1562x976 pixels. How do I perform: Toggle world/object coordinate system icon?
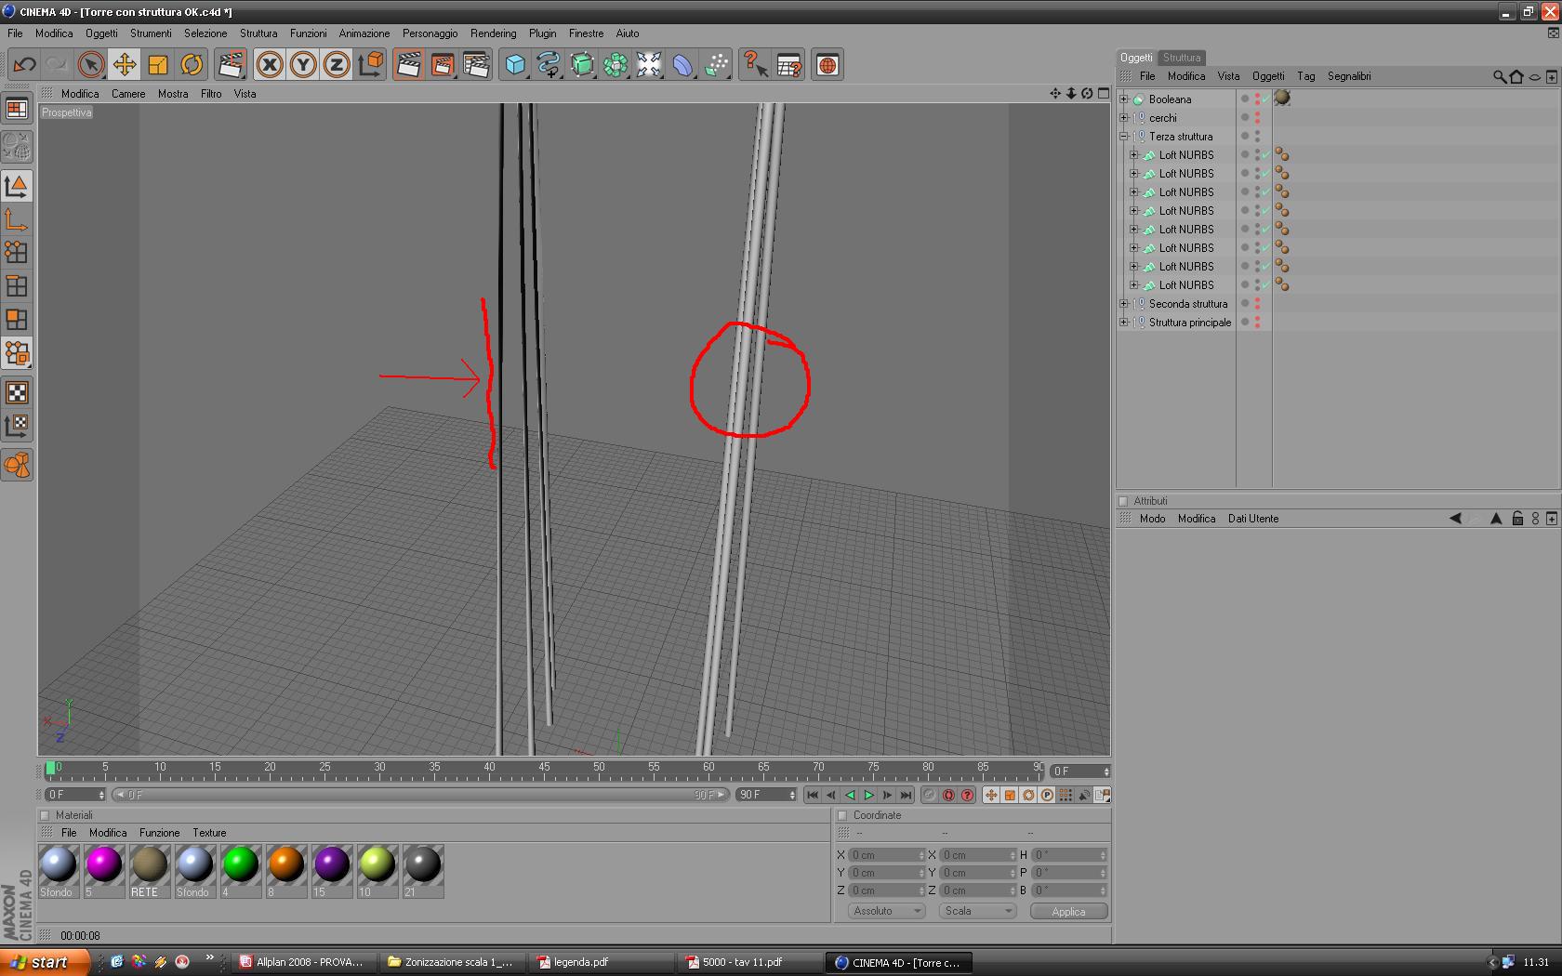click(370, 64)
